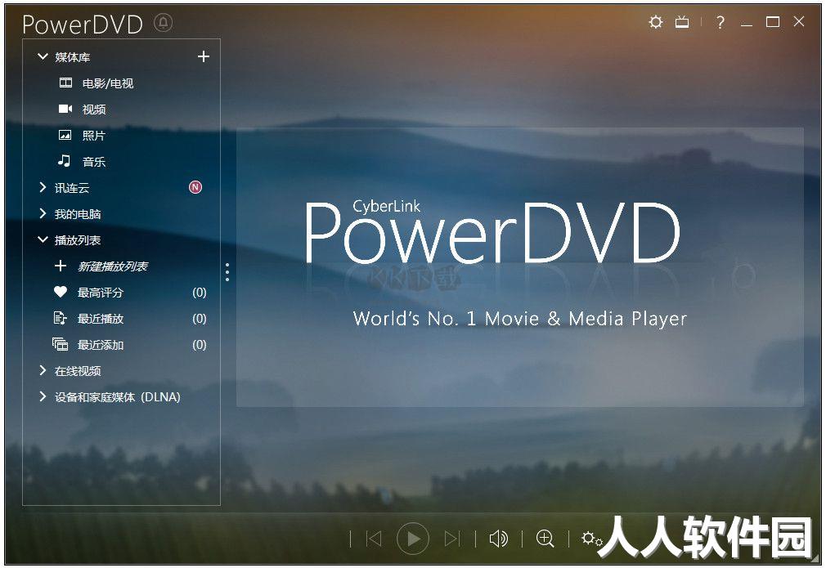Click the picture icon for 照片
Screen dimensions: 826x568
point(65,136)
